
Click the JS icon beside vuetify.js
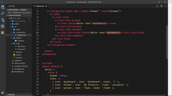pos(16,41)
